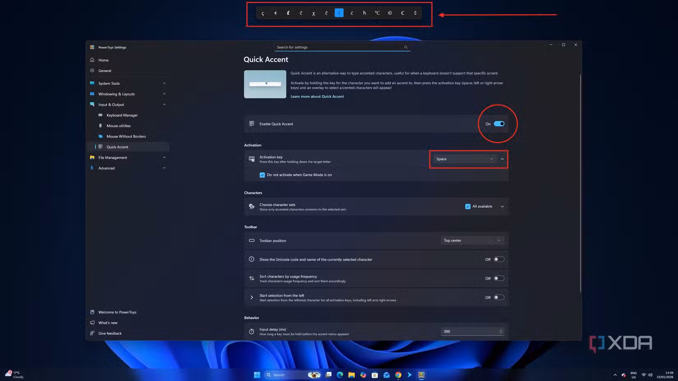Click the General settings gear icon

[x=92, y=71]
